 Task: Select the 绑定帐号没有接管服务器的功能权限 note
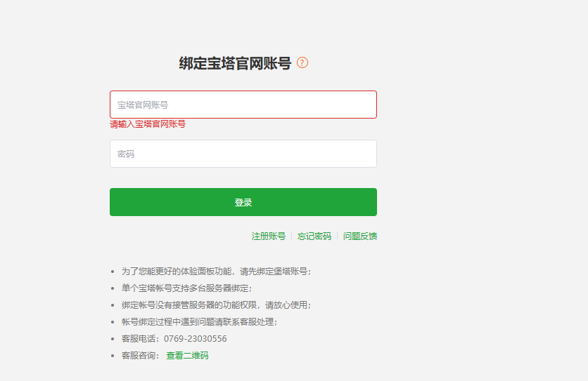(x=216, y=305)
